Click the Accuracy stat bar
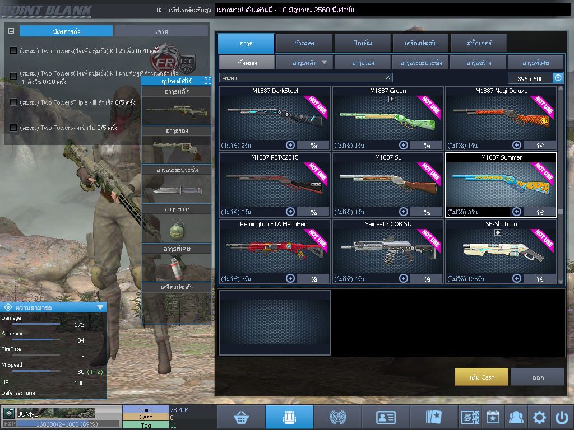The image size is (574, 430). click(36, 340)
